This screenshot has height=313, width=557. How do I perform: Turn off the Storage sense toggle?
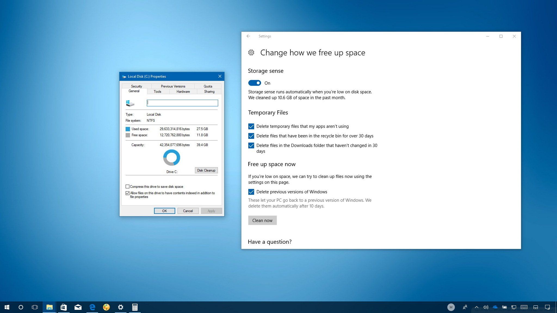tap(254, 83)
